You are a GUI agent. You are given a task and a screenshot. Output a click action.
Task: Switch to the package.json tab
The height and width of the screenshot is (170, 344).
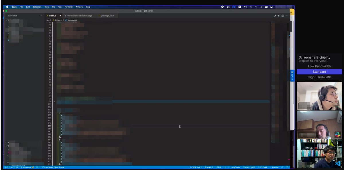click(x=106, y=16)
